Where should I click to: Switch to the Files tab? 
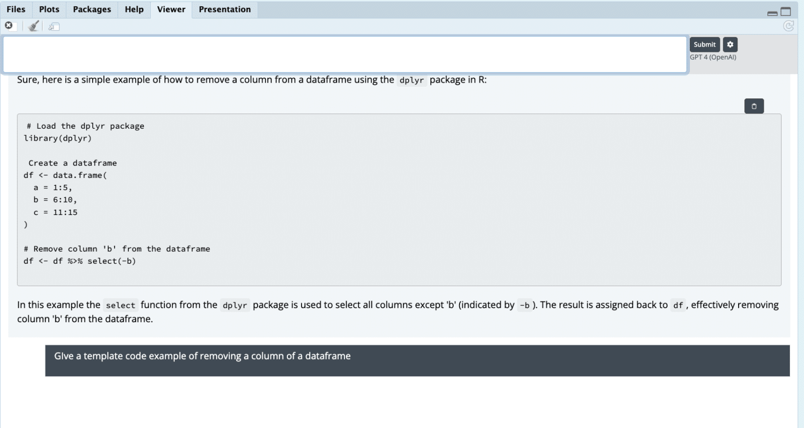16,9
